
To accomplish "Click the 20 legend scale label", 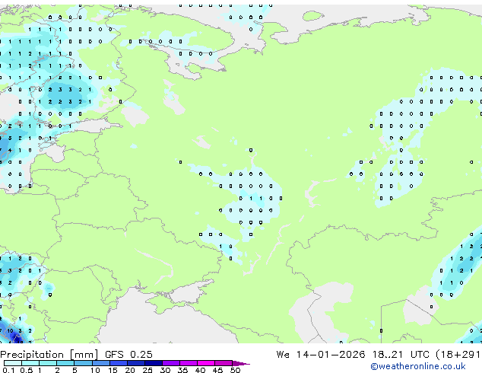I will 130,370.
